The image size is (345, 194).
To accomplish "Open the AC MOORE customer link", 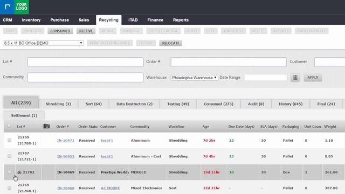I will point(111,188).
